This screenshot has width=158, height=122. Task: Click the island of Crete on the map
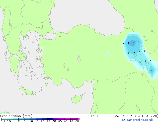(28, 91)
